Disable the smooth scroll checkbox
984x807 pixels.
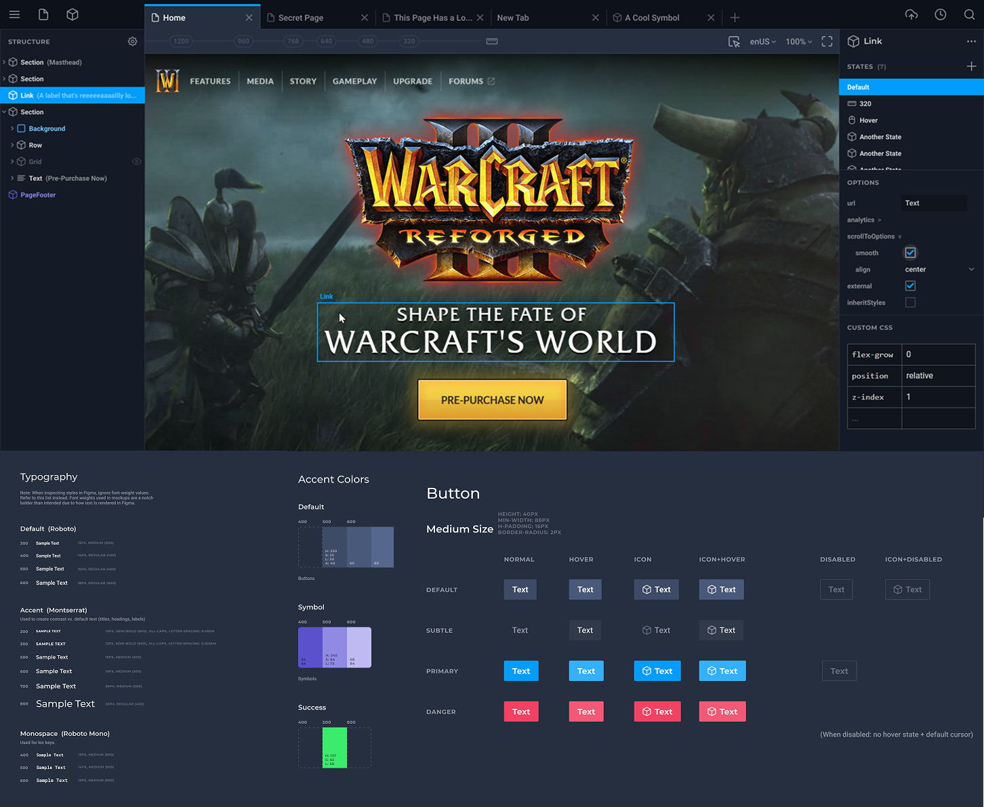click(x=910, y=252)
